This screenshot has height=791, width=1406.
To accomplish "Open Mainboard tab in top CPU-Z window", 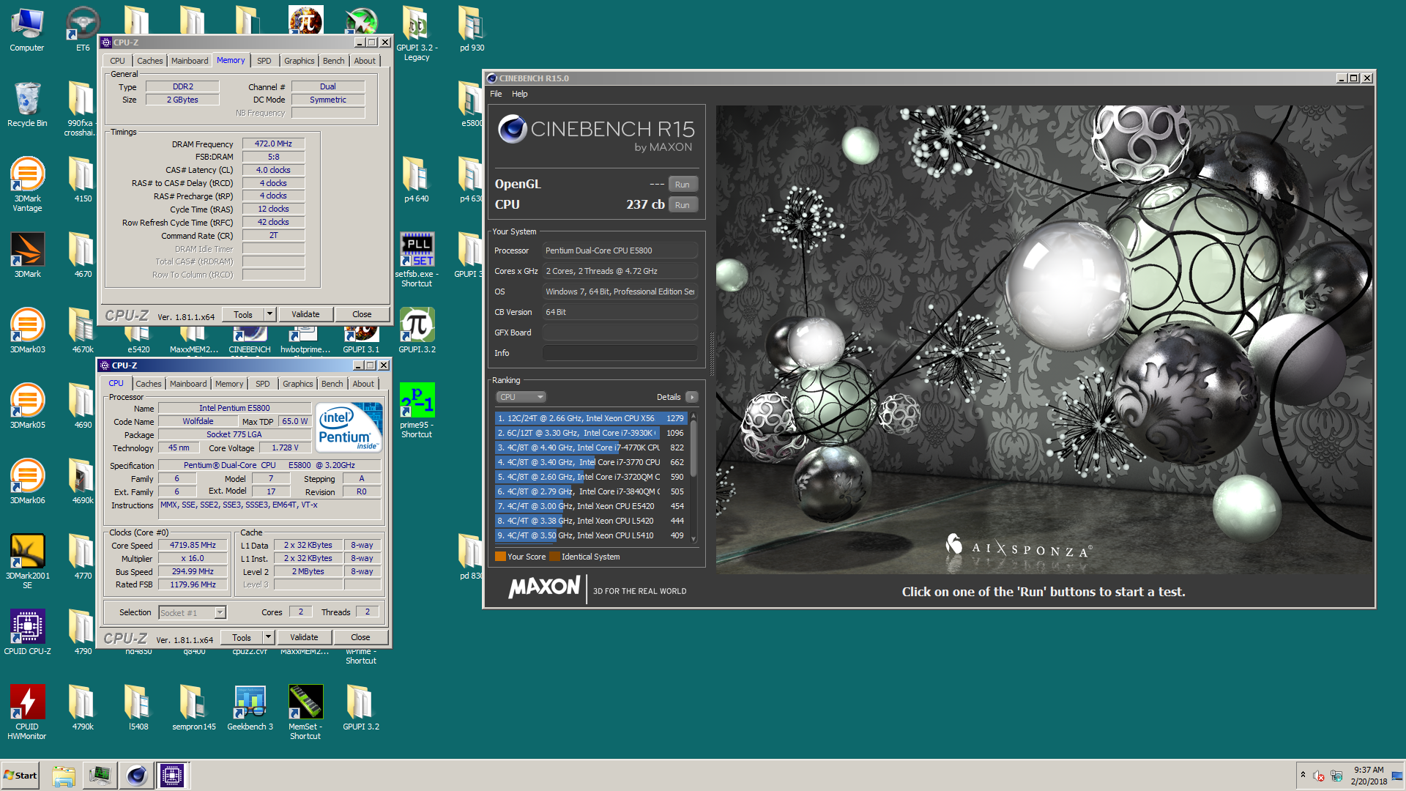I will pos(190,61).
